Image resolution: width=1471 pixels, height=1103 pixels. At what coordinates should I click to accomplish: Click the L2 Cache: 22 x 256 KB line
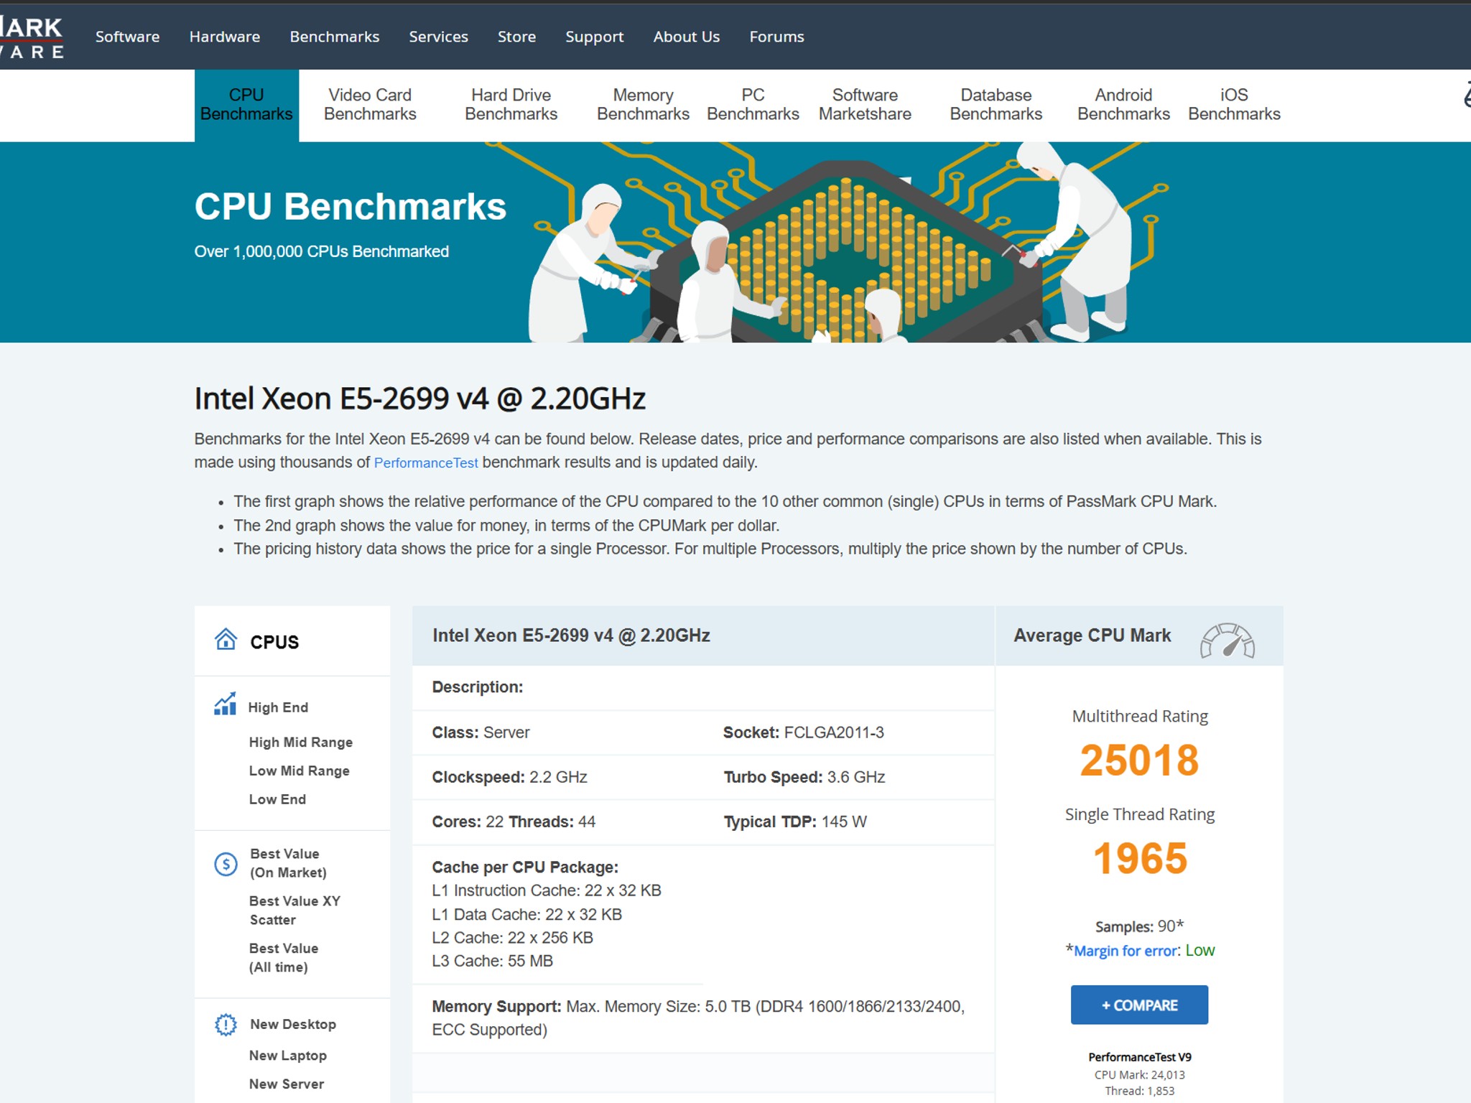(x=512, y=938)
